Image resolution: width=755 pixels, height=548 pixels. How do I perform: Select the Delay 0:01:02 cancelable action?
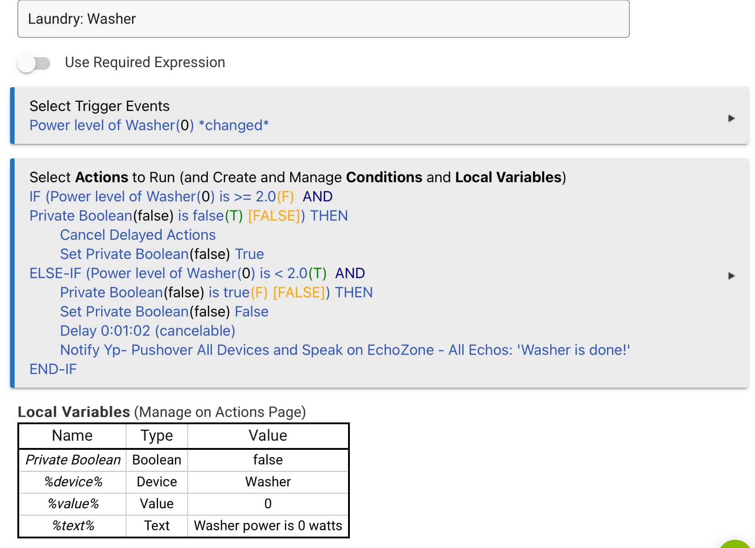(148, 331)
